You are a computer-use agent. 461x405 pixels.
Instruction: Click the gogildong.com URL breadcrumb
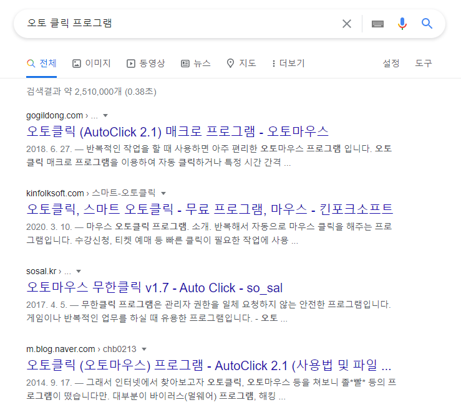click(x=62, y=115)
